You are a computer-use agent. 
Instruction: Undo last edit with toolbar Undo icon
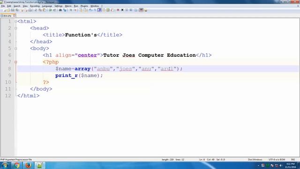tap(50, 10)
